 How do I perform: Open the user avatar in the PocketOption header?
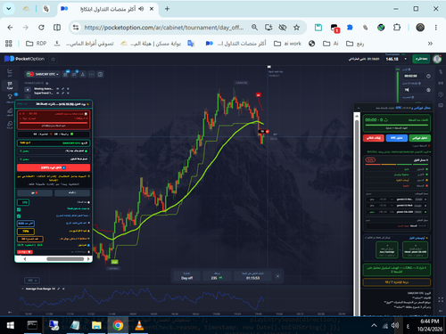click(437, 59)
